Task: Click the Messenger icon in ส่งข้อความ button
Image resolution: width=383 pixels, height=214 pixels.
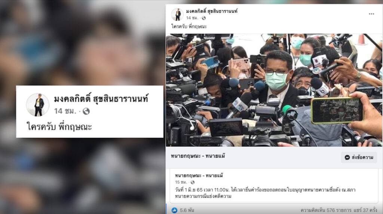Action: click(347, 158)
